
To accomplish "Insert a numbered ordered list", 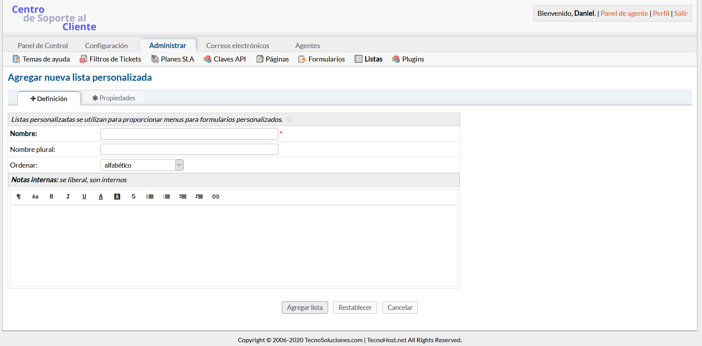I will click(166, 196).
